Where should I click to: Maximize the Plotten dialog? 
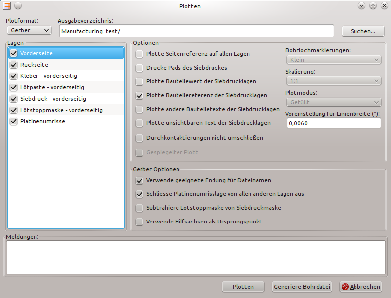[x=373, y=6]
